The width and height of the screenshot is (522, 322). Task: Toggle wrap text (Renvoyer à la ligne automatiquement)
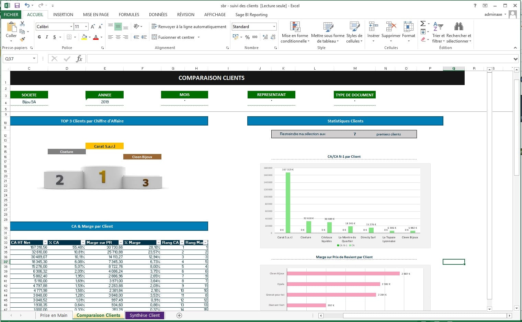(189, 27)
